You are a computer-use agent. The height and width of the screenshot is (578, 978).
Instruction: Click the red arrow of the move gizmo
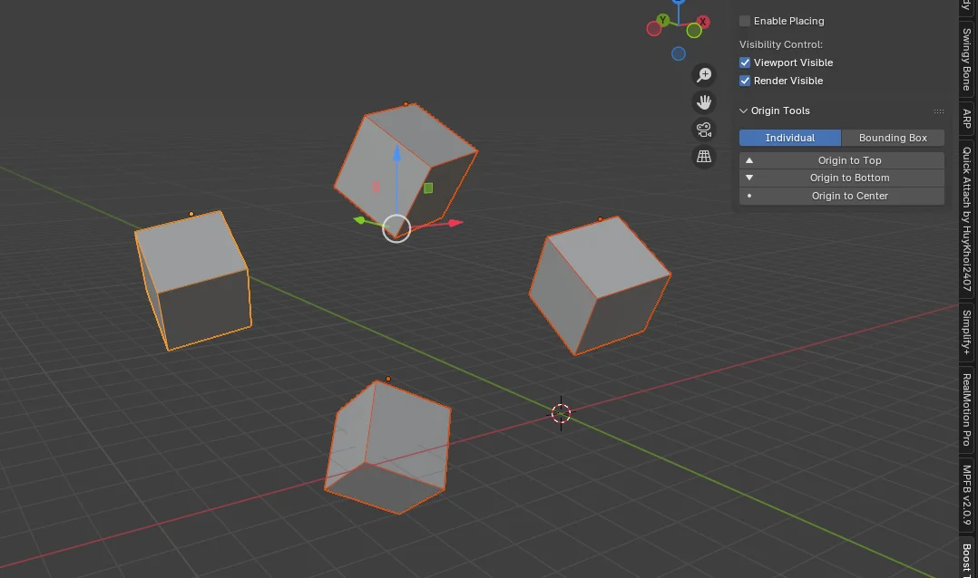454,221
